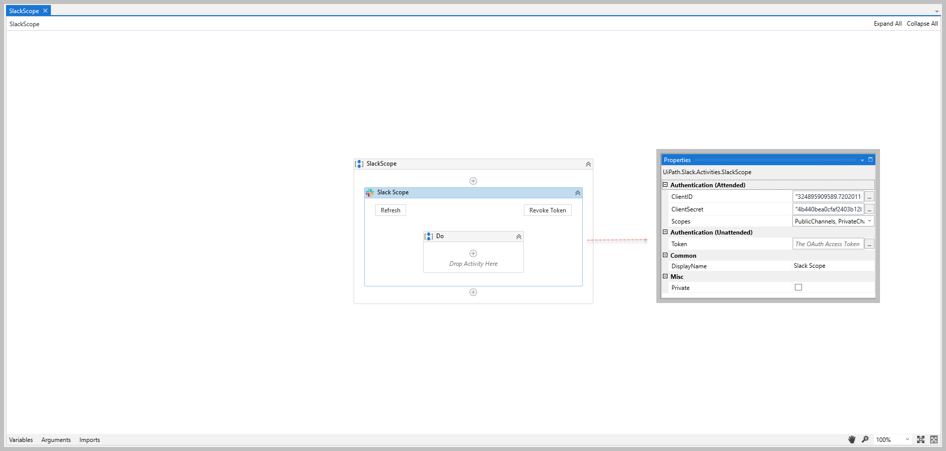946x451 pixels.
Task: Maximize the Properties panel
Action: click(870, 160)
